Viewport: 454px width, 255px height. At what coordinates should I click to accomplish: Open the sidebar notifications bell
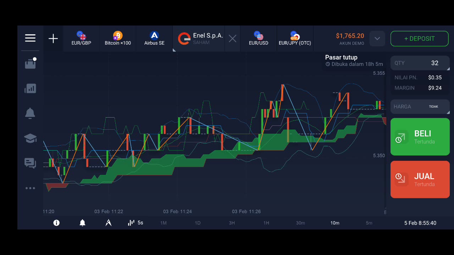[x=30, y=113]
